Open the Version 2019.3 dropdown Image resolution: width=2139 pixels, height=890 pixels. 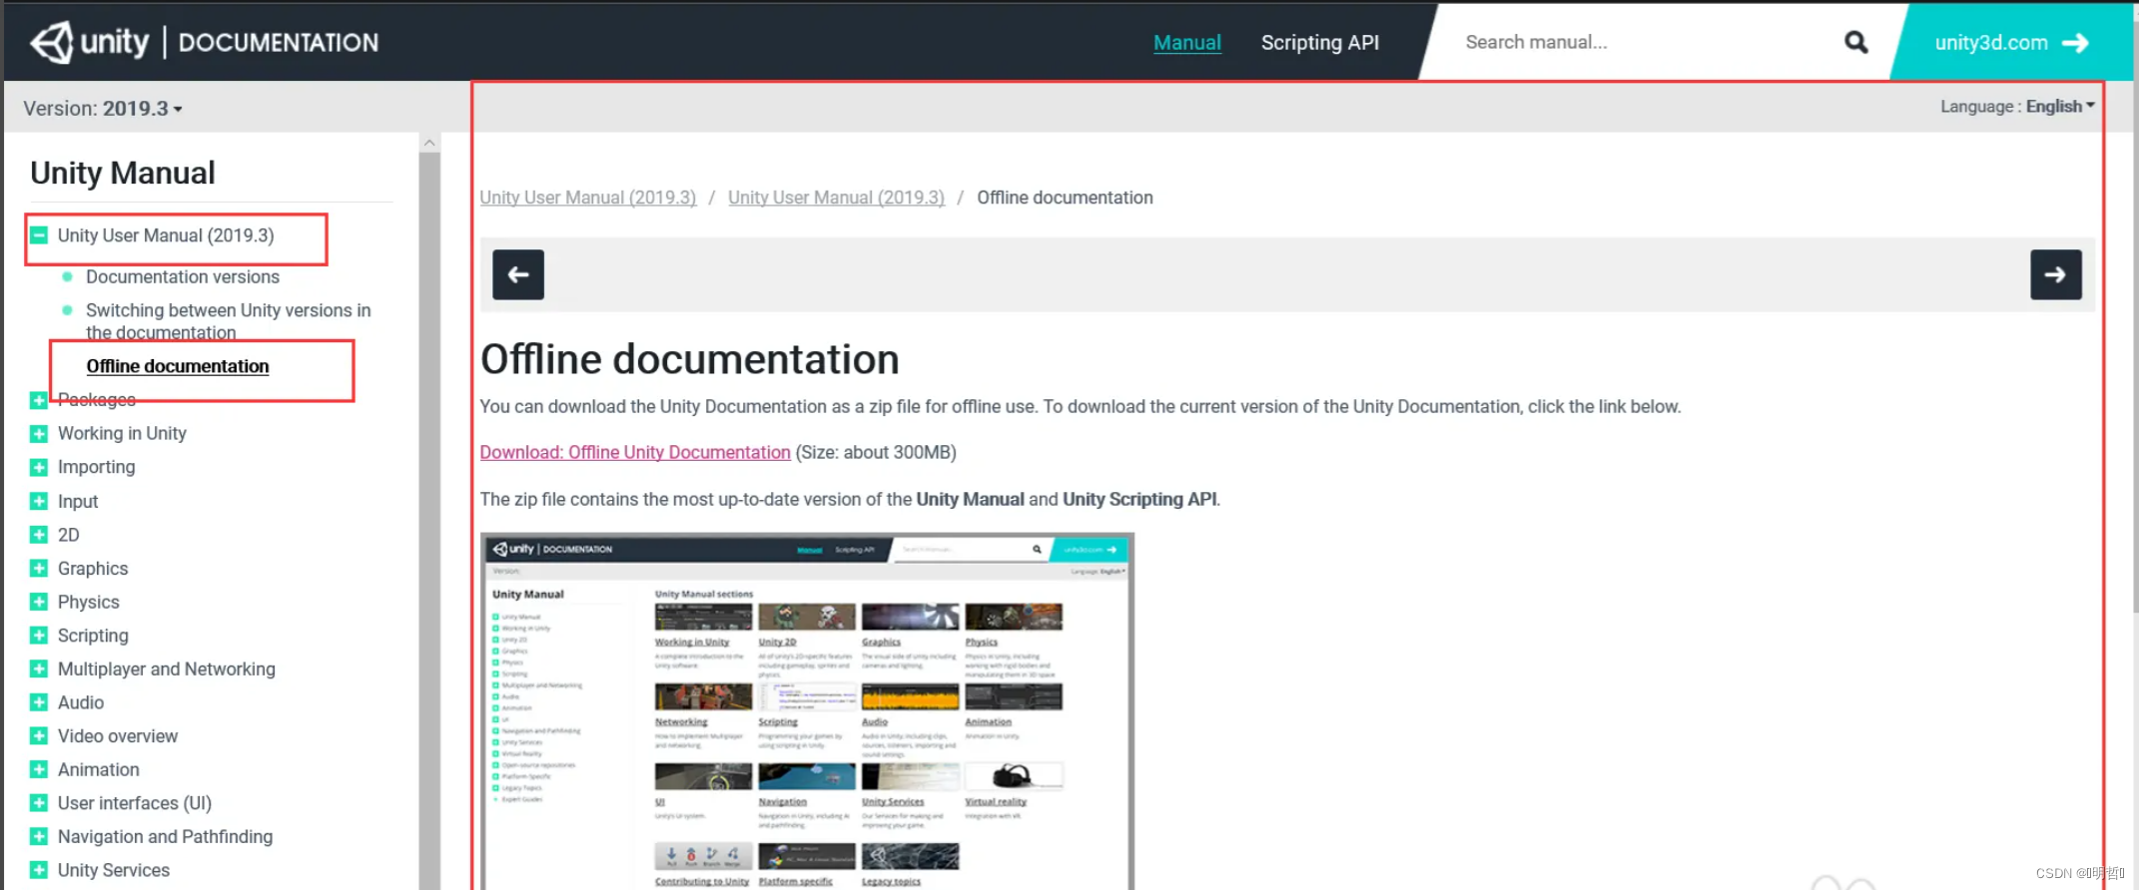(x=102, y=108)
